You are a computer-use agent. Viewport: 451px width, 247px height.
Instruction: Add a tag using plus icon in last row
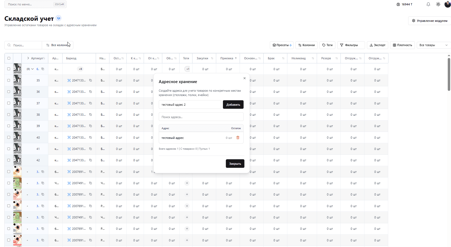[187, 240]
